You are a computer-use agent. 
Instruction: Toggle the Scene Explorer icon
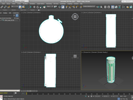coord(105,7)
